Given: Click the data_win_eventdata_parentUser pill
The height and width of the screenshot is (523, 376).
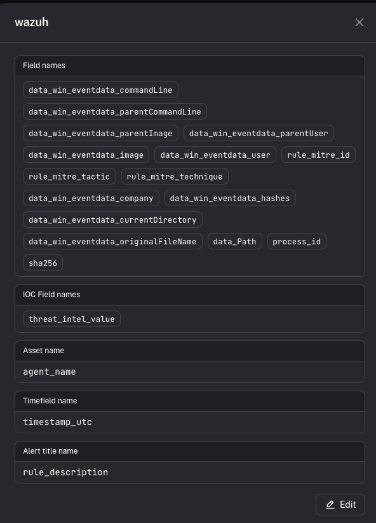Looking at the screenshot, I should pos(258,133).
